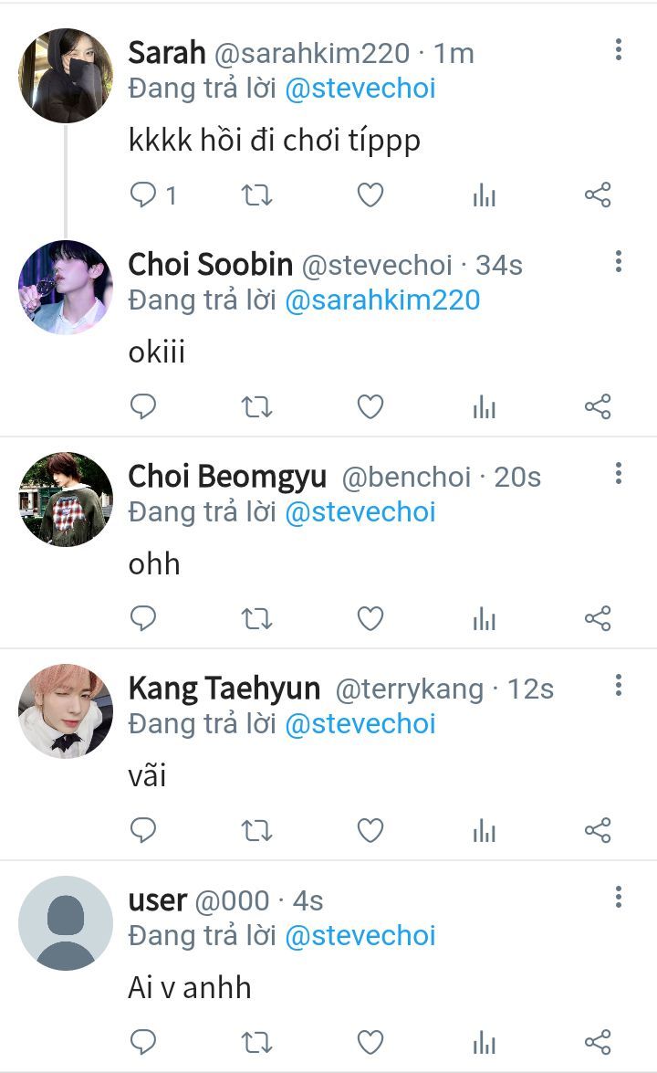Like Choi Beomgyu's "ohh" tweet

pos(370,618)
